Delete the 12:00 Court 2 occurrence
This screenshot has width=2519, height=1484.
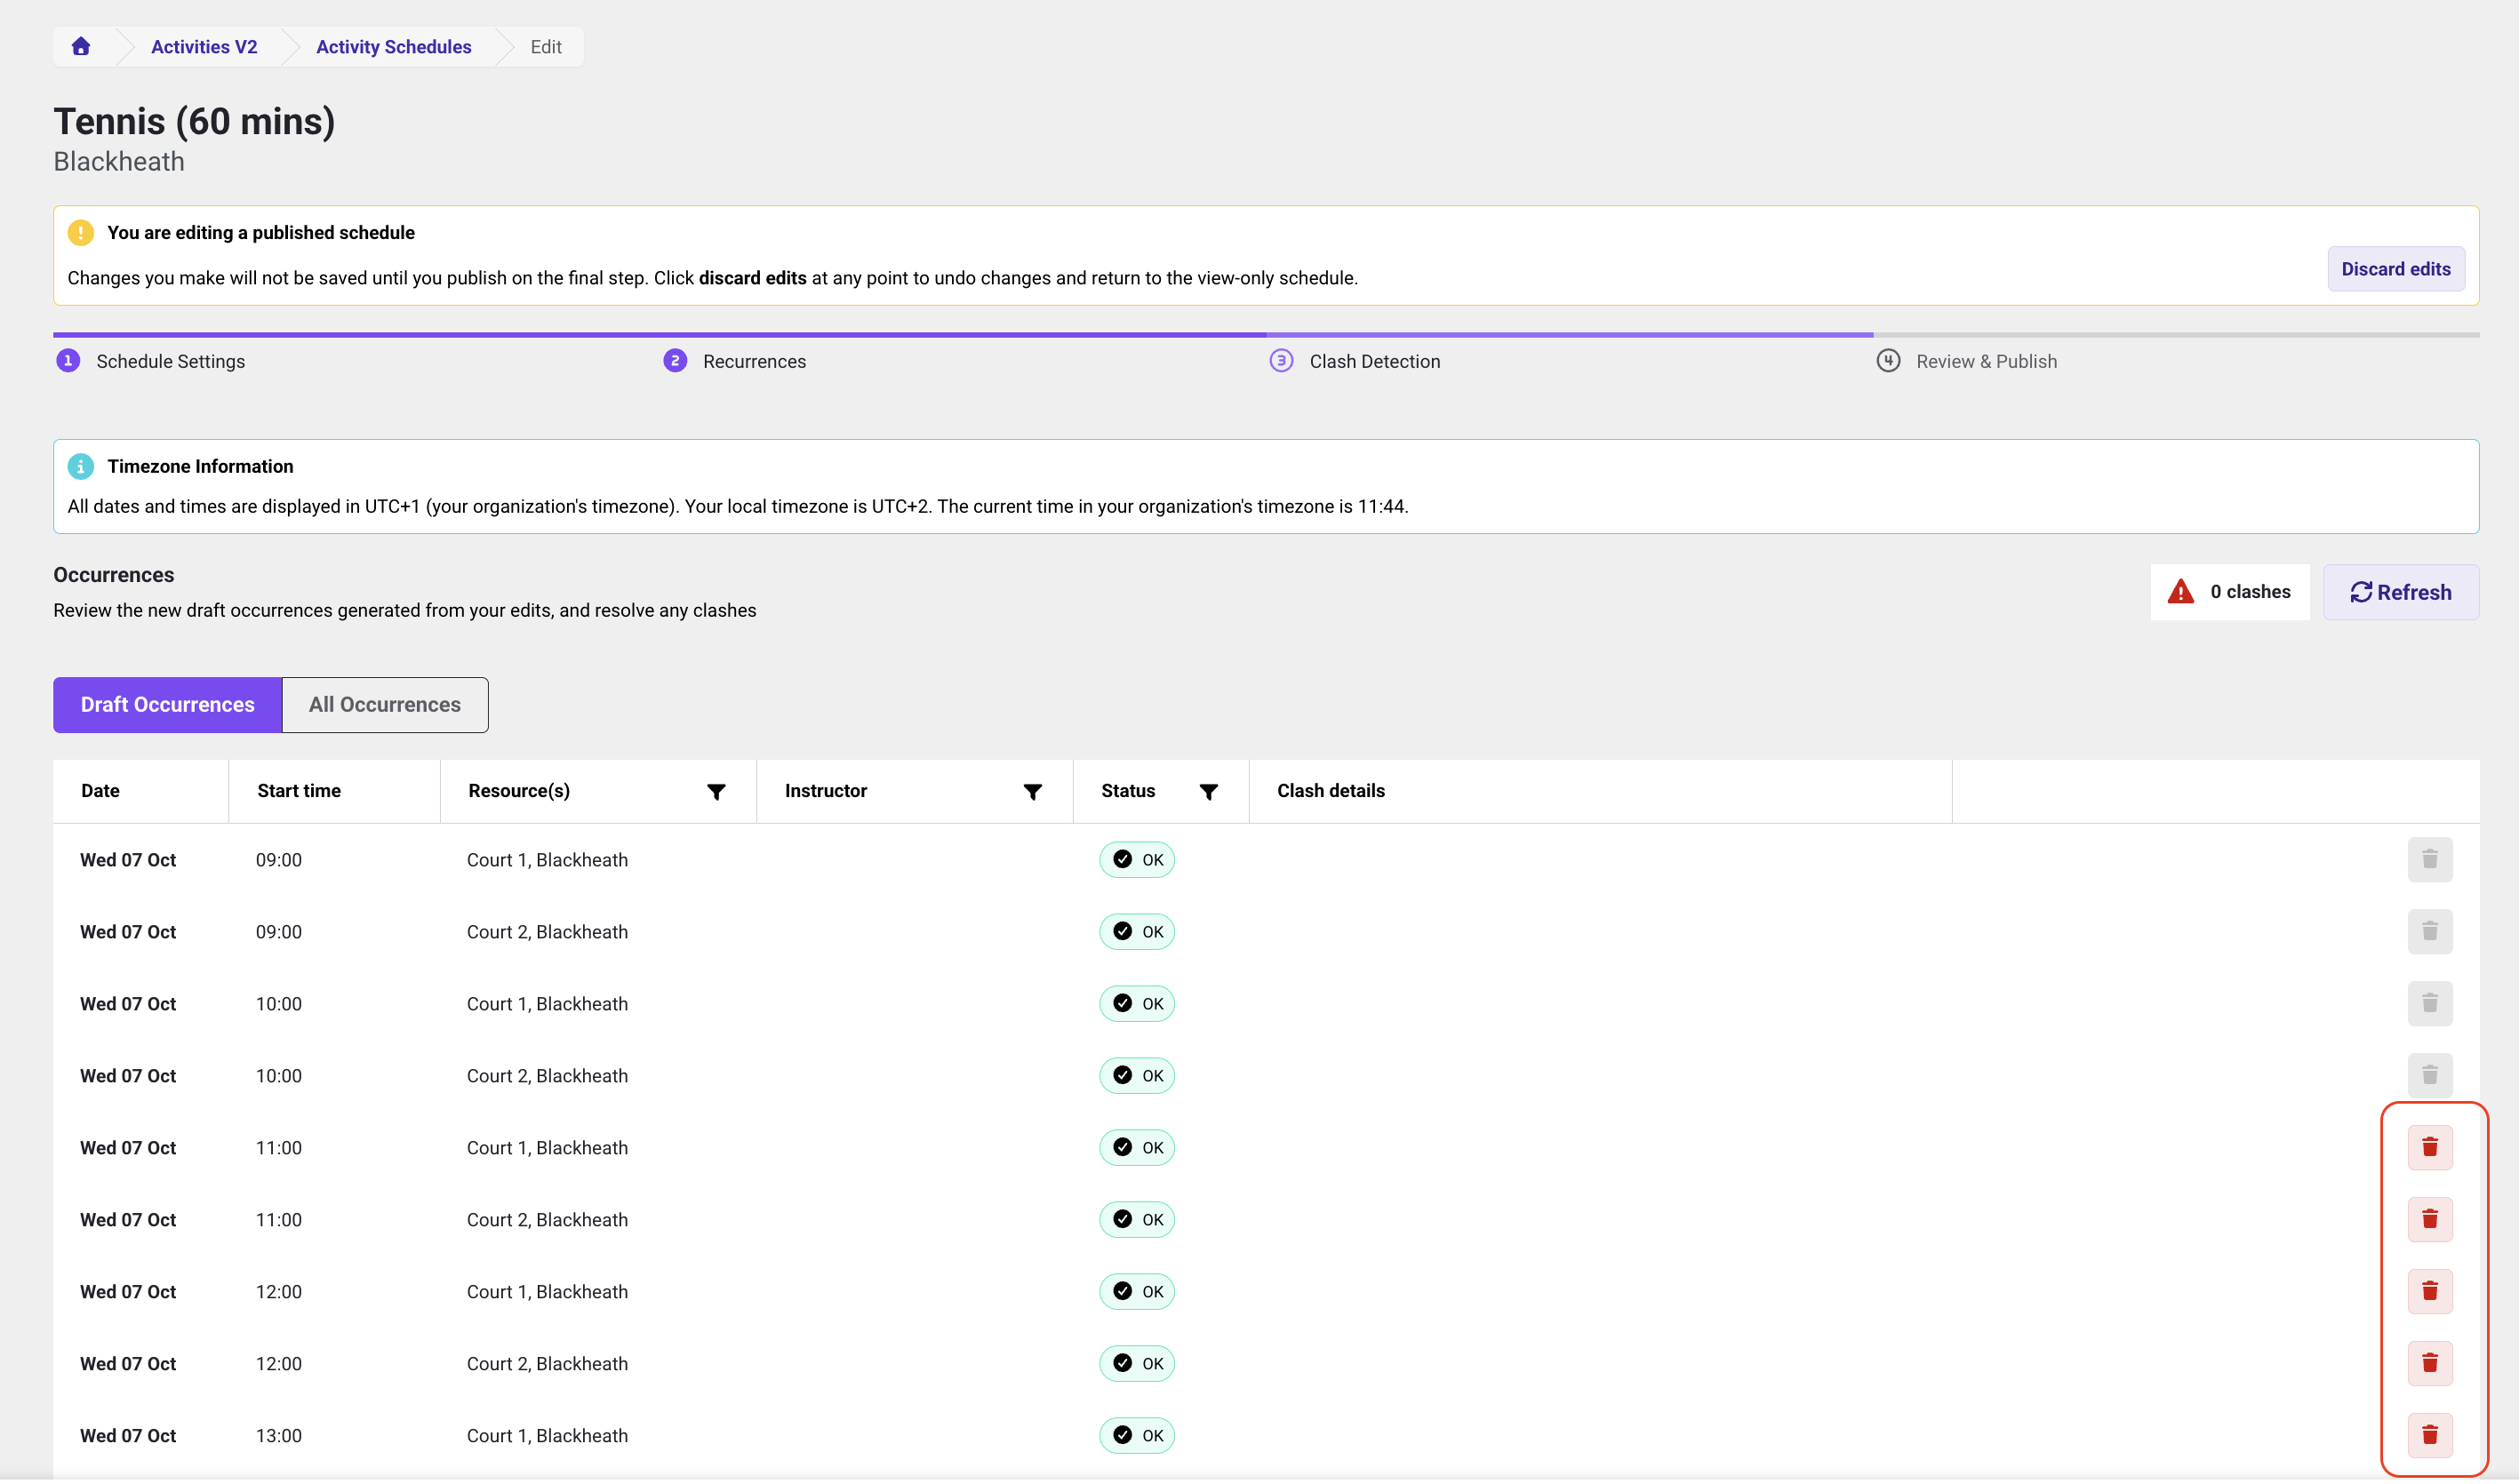tap(2429, 1364)
